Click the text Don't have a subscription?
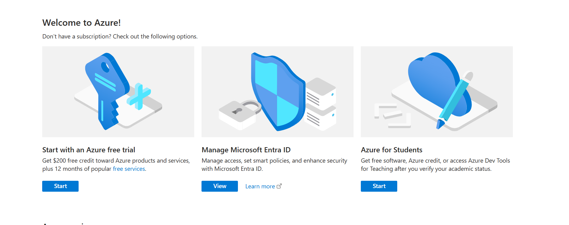 pyautogui.click(x=77, y=37)
